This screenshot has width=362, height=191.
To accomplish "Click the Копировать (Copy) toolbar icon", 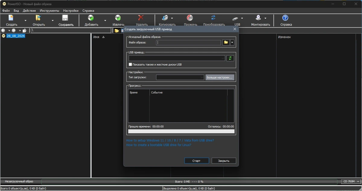I will pyautogui.click(x=165, y=18).
